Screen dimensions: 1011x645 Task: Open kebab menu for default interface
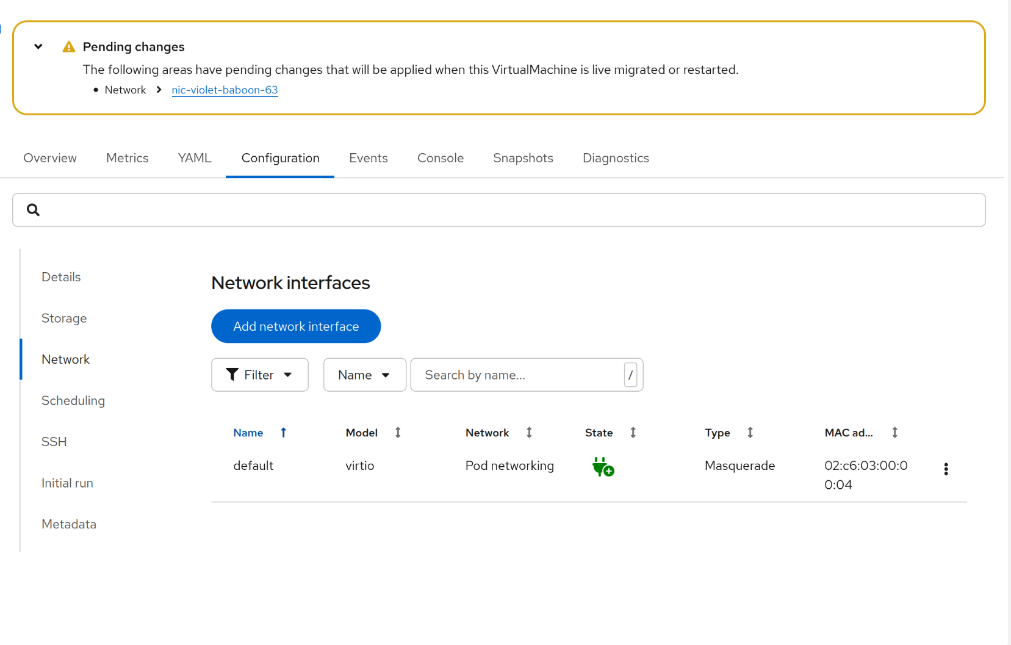(x=946, y=469)
